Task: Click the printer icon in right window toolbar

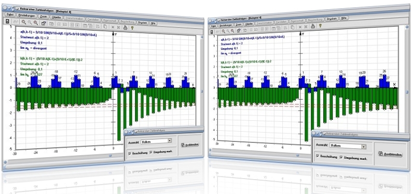Action: [x=313, y=26]
